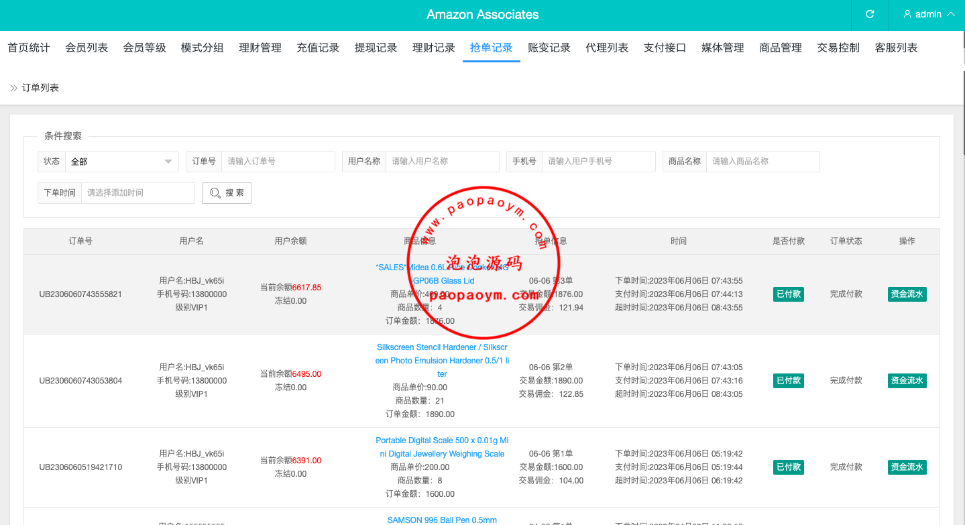Screen dimensions: 965x525
Task: Open the 会员列表 tab
Action: [x=87, y=48]
